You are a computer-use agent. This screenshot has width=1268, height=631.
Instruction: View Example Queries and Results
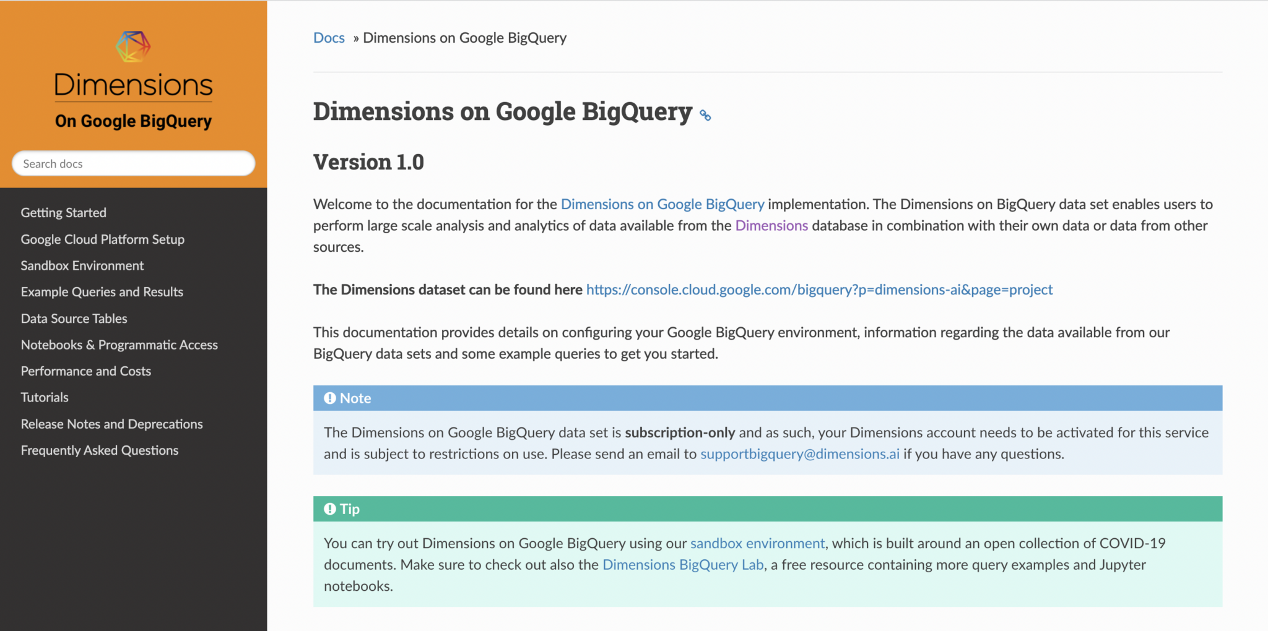[x=102, y=291]
